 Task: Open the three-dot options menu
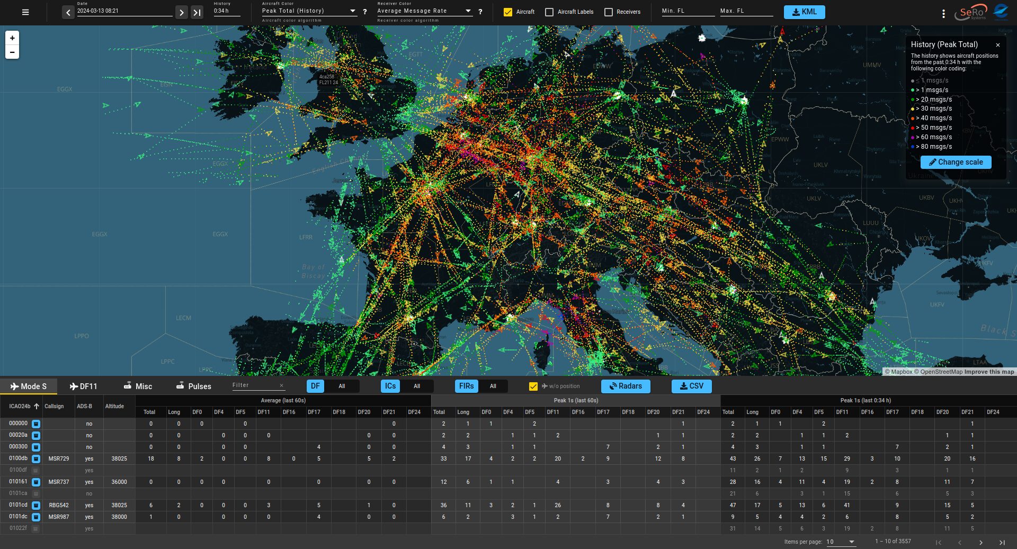tap(943, 14)
